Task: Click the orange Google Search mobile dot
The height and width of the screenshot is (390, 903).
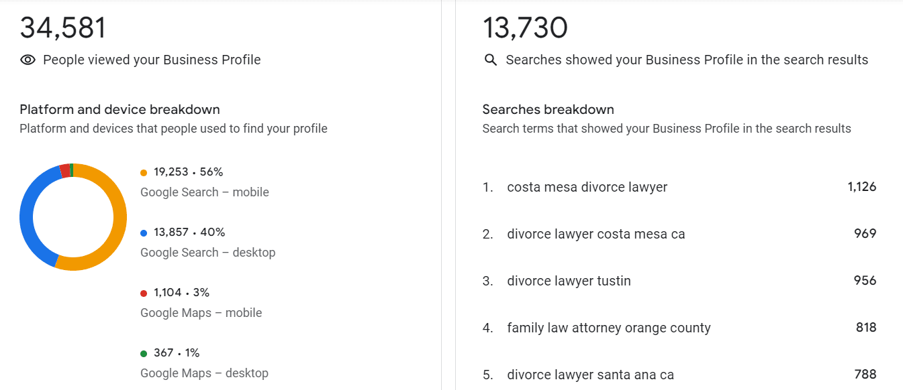Action: tap(144, 173)
